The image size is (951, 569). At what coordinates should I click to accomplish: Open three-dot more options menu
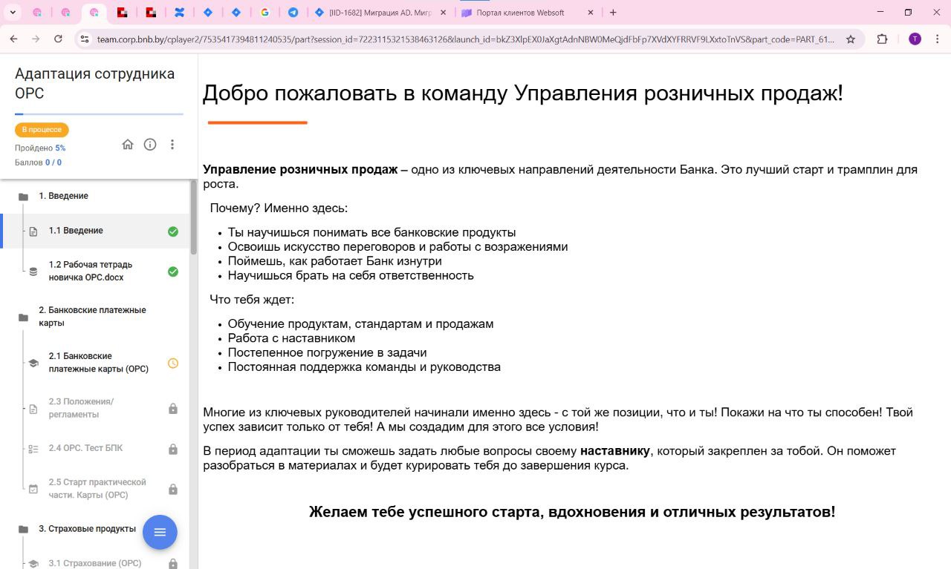click(172, 145)
